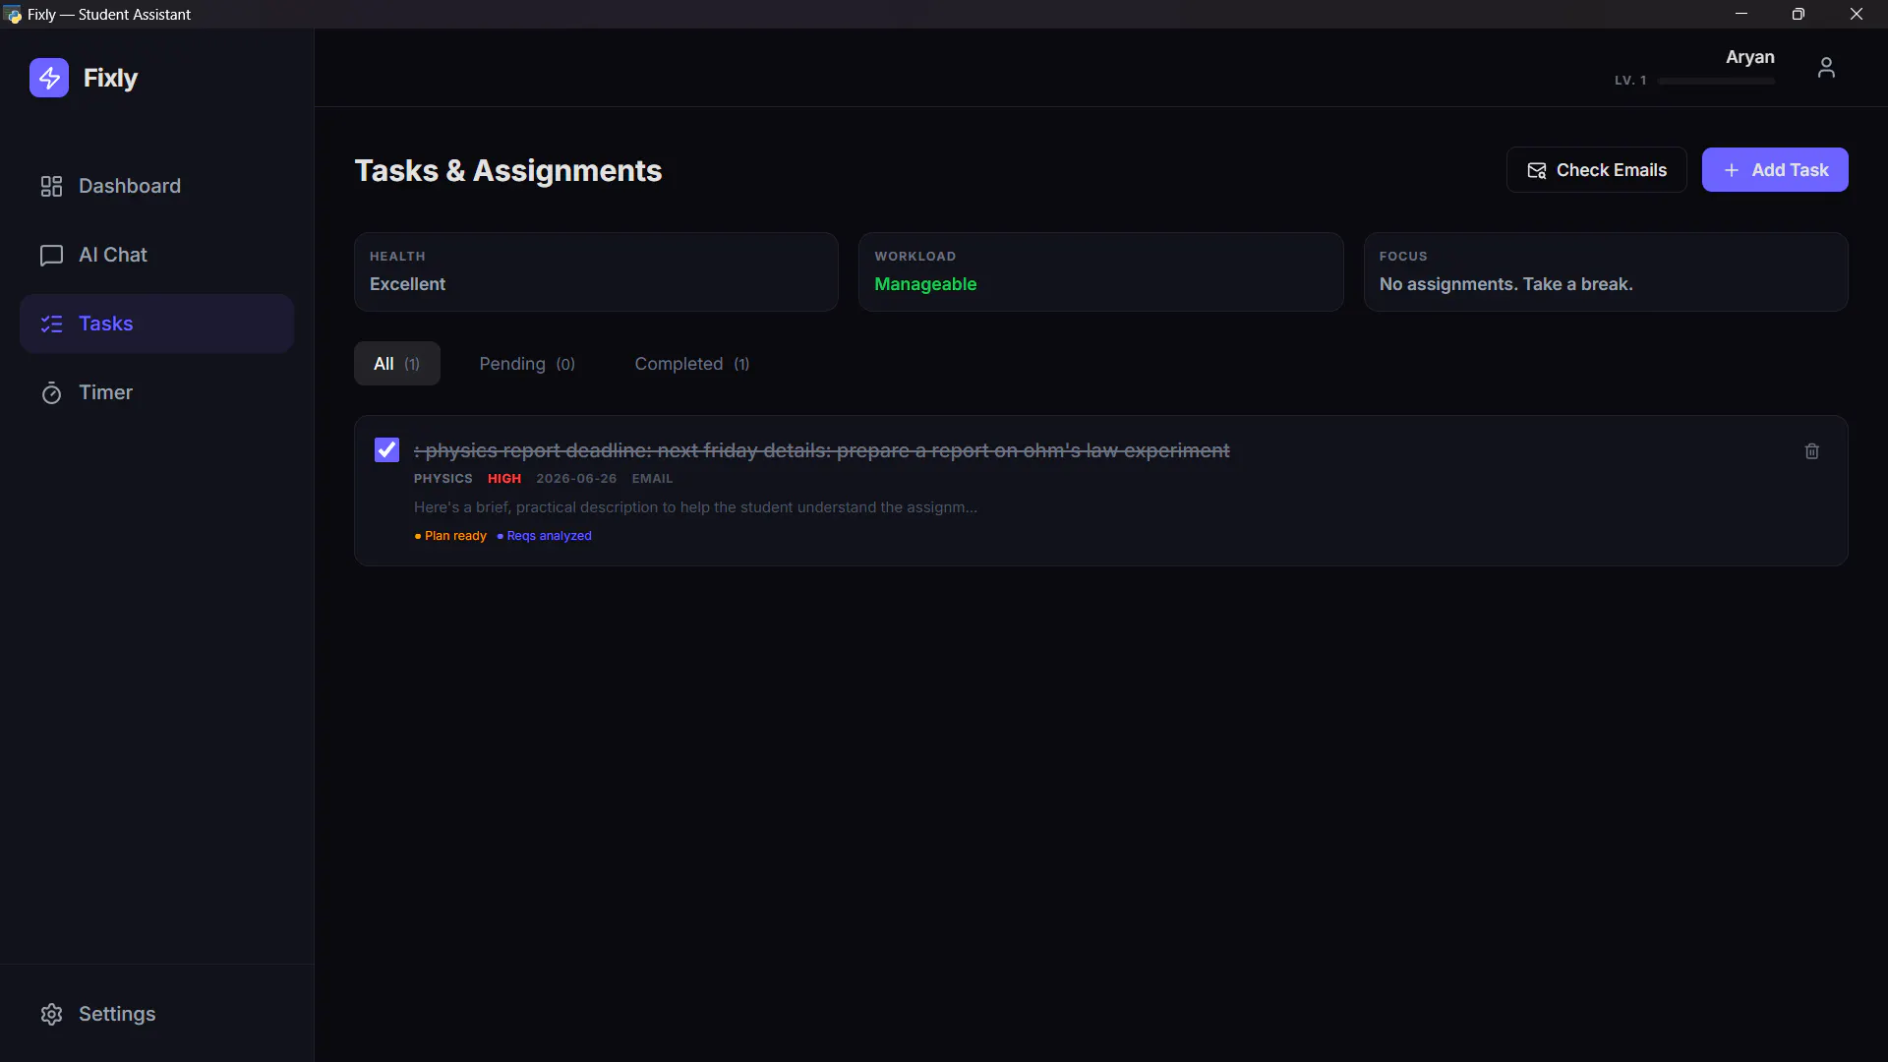Click the Fixly brand name in sidebar

click(x=110, y=78)
